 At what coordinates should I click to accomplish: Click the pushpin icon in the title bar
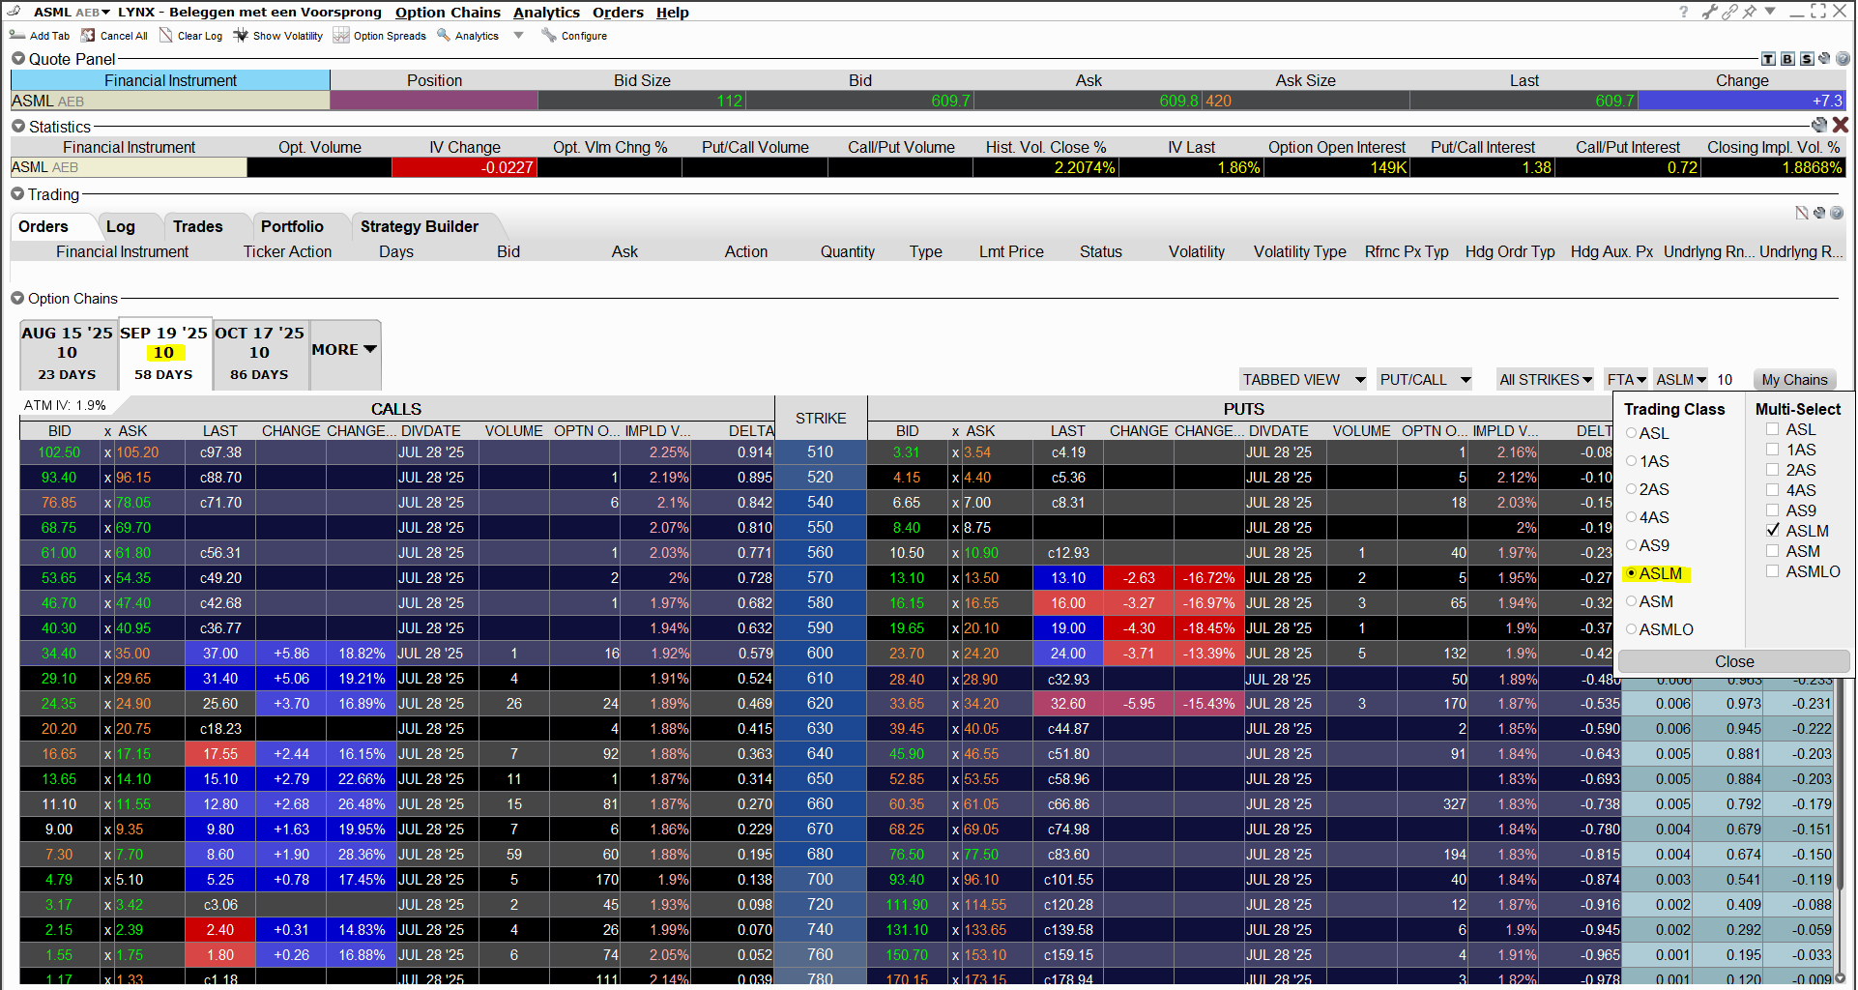coord(1750,12)
